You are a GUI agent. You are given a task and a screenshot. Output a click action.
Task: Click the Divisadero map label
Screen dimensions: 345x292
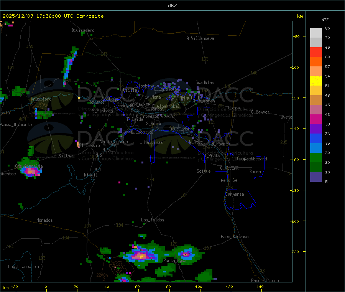83,30
